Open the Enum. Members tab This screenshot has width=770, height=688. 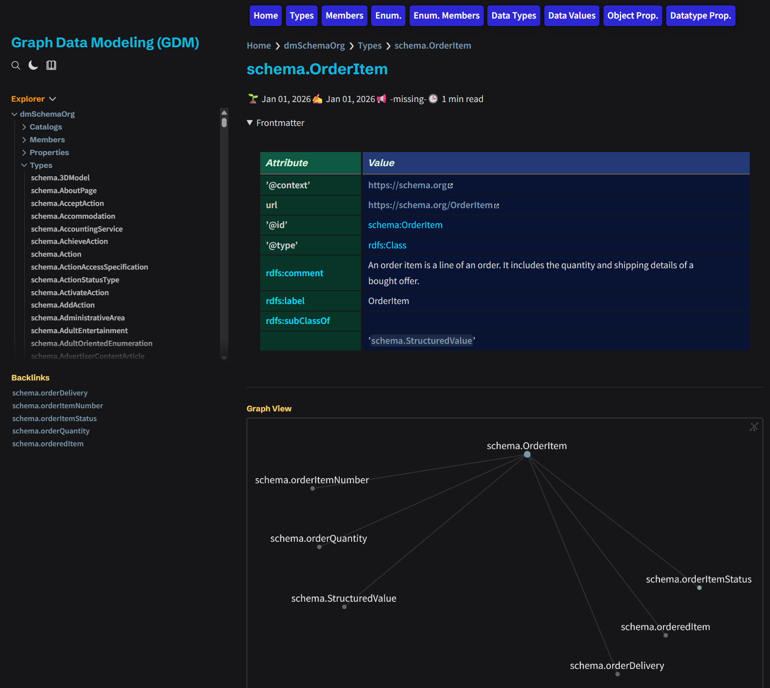[446, 16]
